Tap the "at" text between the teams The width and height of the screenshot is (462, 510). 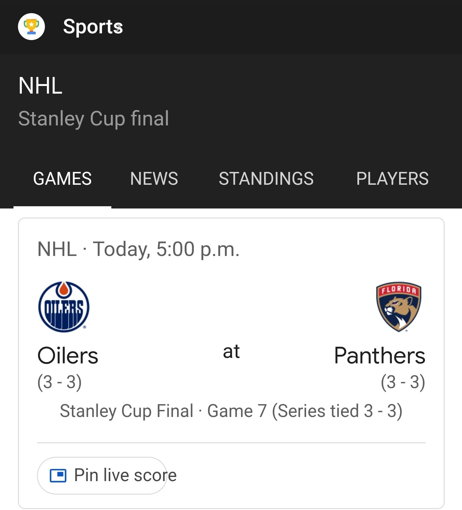[x=231, y=352]
